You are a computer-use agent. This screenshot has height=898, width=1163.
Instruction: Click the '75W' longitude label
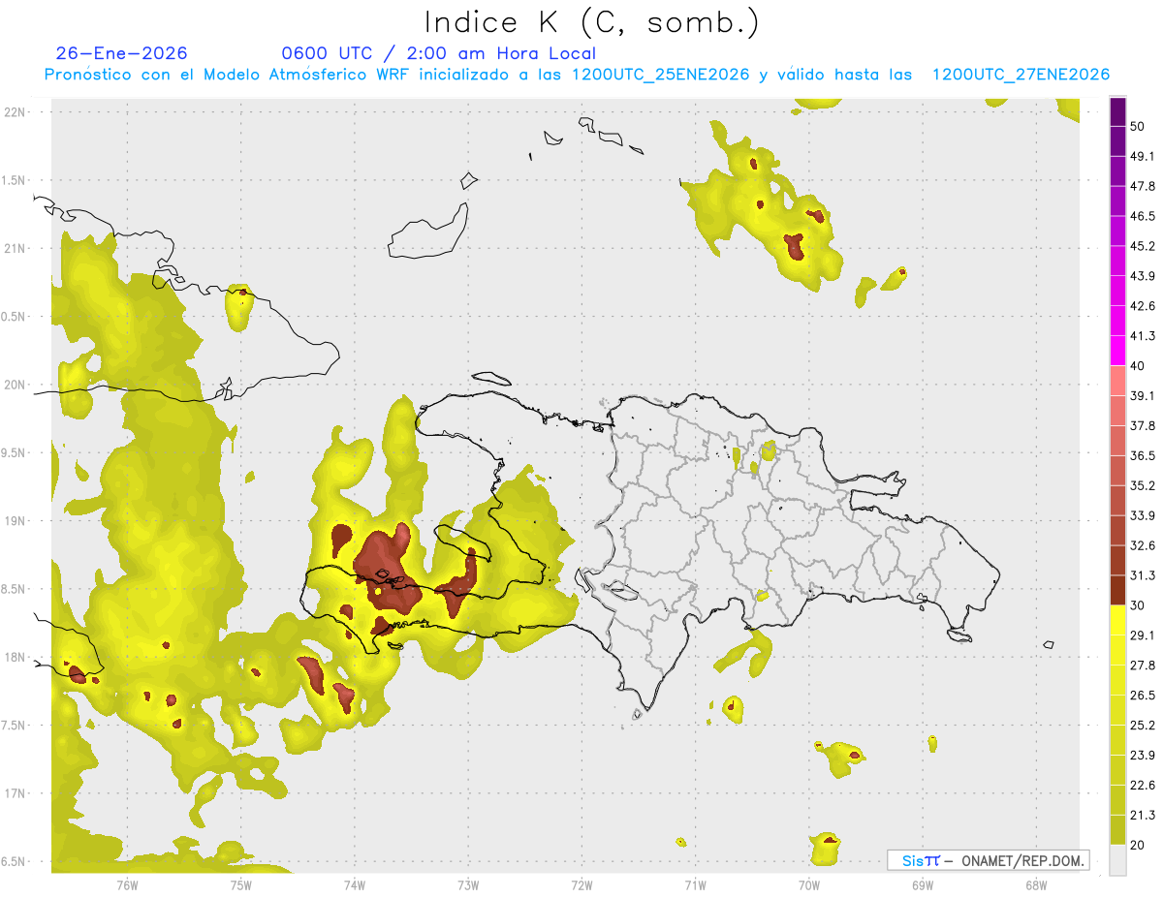click(x=241, y=884)
